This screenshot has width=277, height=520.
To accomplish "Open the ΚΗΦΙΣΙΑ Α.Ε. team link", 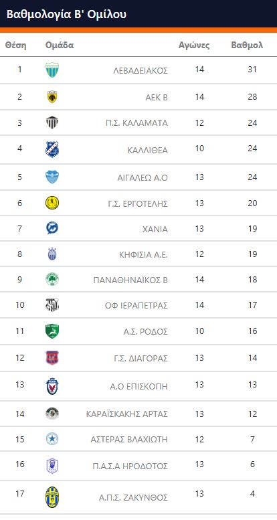I will click(144, 255).
